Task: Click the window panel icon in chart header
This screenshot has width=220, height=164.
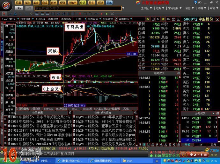Action: point(173,19)
